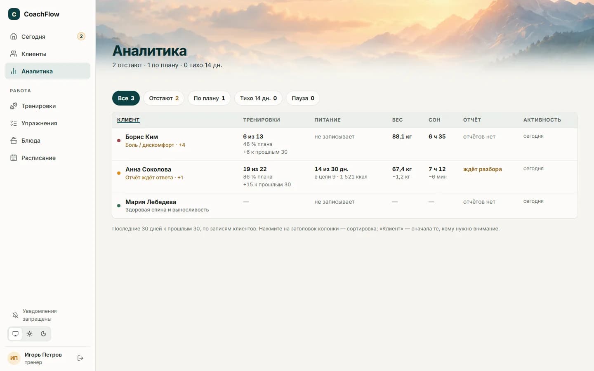Sort by the ВЕС column
594x371 pixels.
(x=397, y=120)
